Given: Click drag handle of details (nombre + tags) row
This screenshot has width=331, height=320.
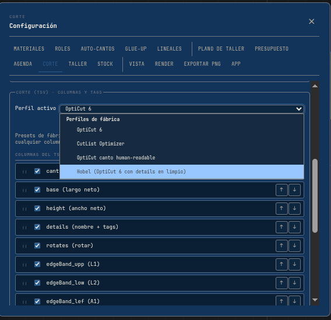Looking at the screenshot, I should tap(24, 227).
